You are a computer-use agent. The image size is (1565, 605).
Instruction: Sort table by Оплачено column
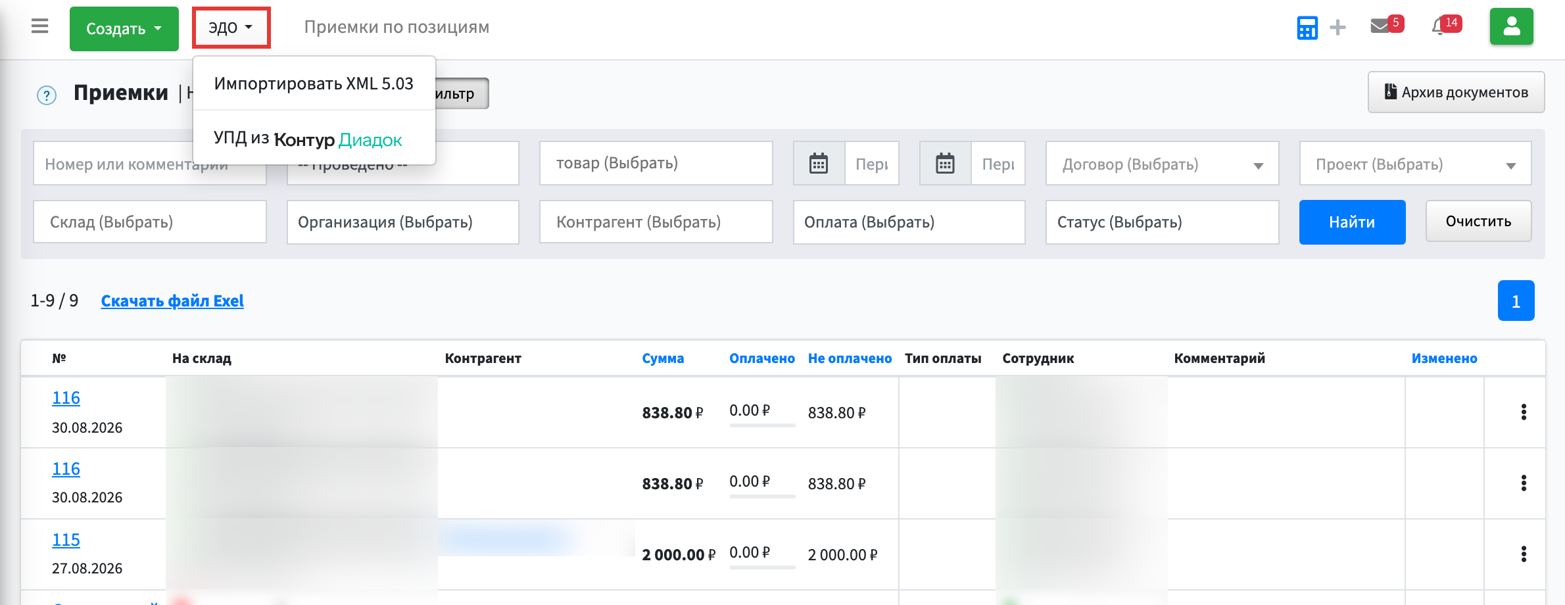point(761,358)
